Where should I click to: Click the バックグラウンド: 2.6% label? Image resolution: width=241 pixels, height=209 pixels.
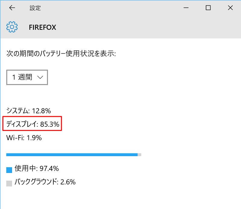[x=45, y=182]
